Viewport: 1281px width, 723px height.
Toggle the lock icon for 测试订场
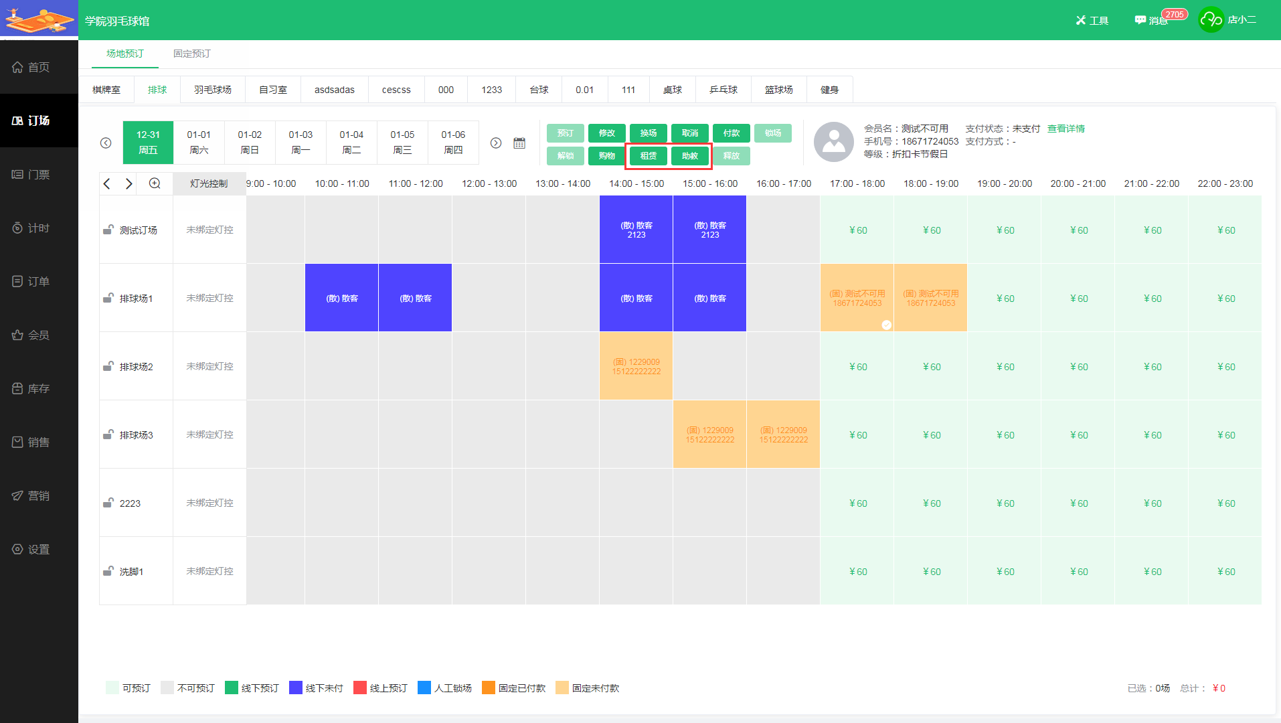pyautogui.click(x=108, y=230)
